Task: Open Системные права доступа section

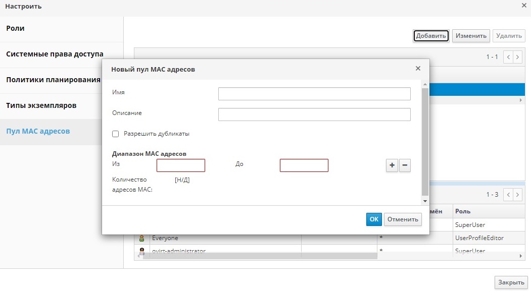Action: (x=55, y=54)
